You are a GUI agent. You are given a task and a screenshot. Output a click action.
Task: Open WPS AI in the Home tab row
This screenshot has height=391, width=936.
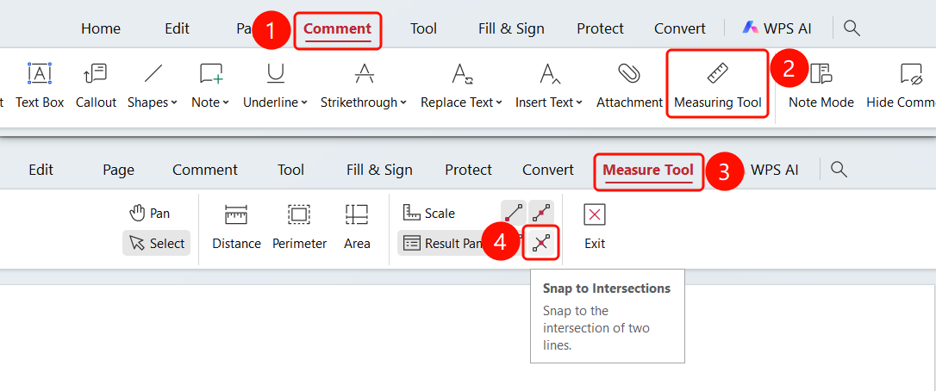pyautogui.click(x=777, y=28)
